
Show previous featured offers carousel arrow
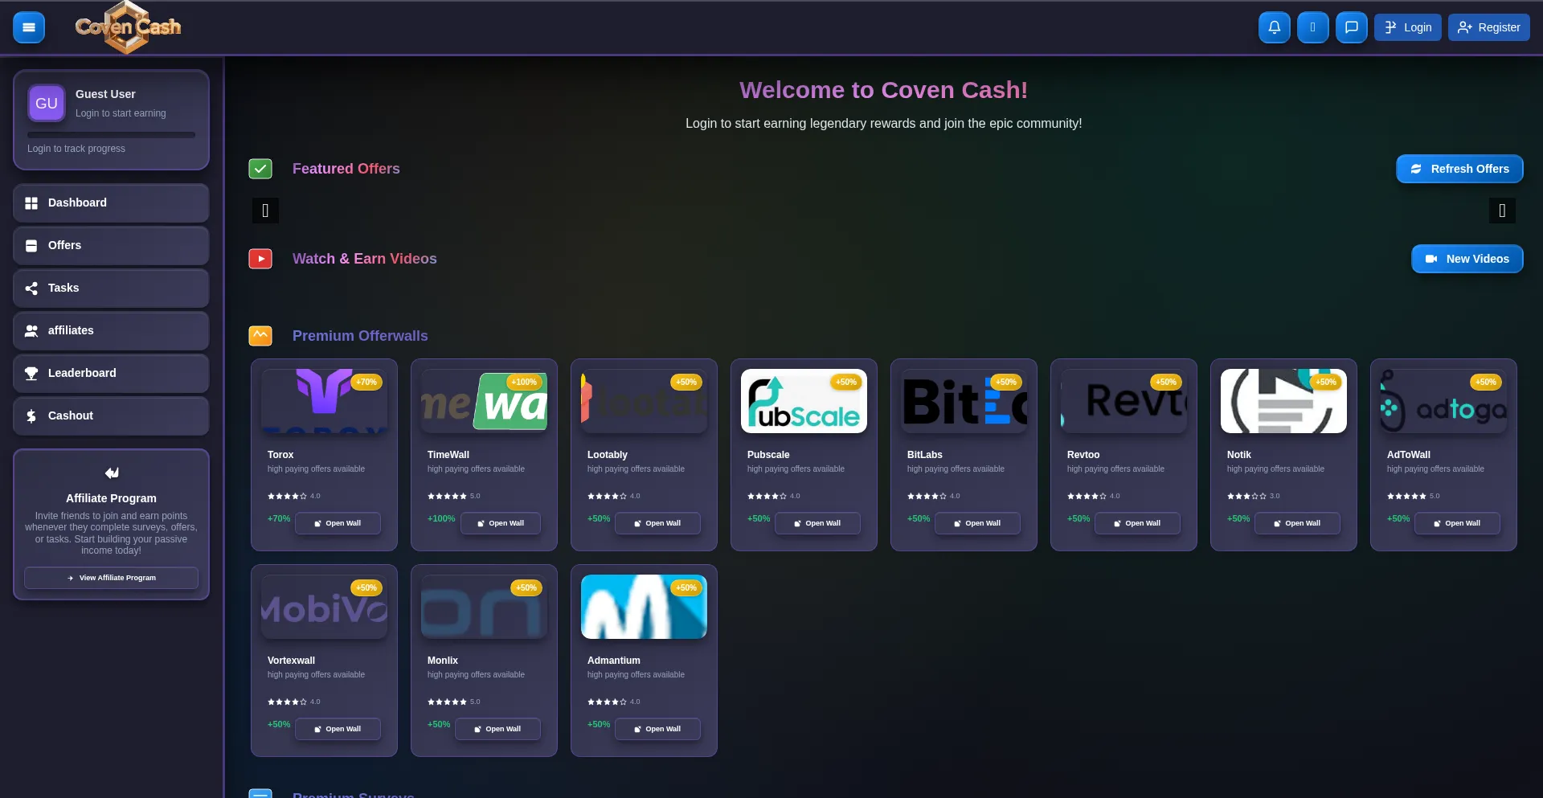265,211
